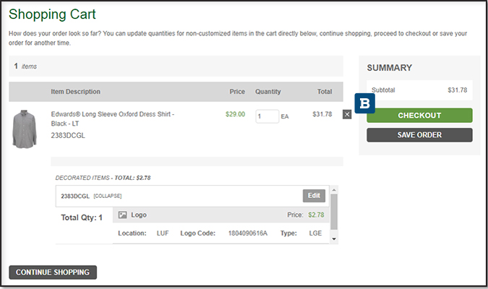
Task: Click the decorated items scrollbar down arrow
Action: pos(334,238)
